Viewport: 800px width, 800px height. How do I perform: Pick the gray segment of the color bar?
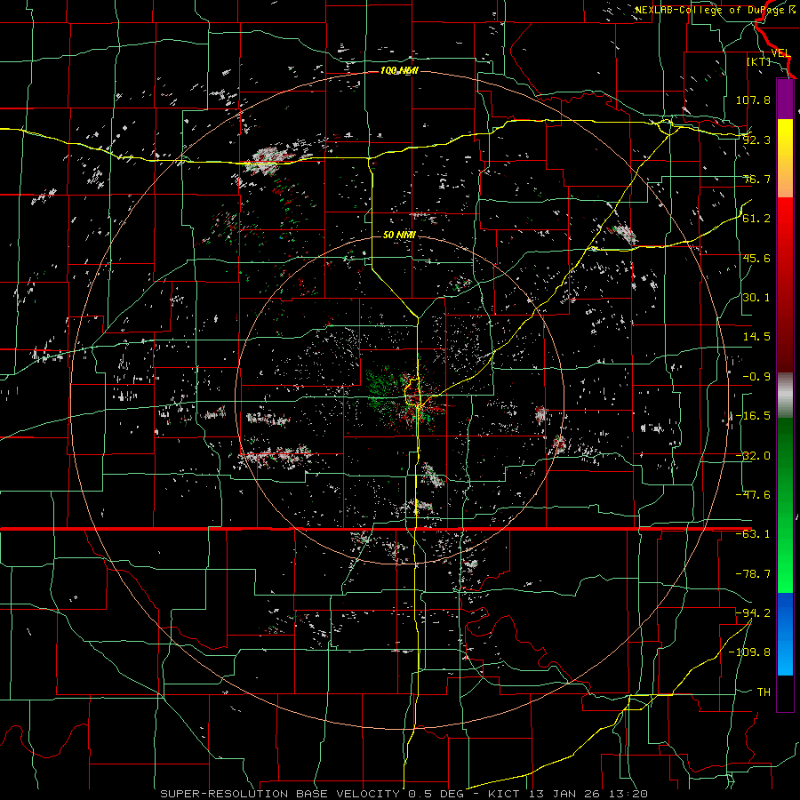(x=785, y=396)
